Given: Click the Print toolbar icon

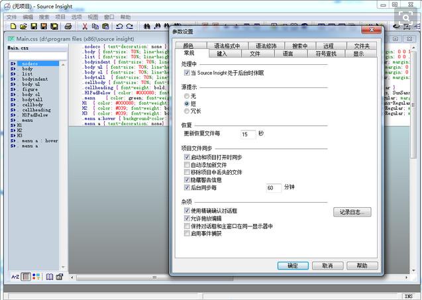Looking at the screenshot, I should [67, 26].
